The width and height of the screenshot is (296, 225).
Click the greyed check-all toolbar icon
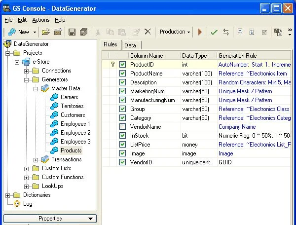(x=264, y=32)
